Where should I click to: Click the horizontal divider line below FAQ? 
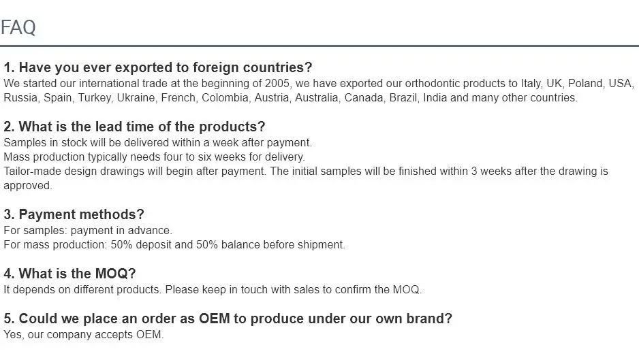[x=319, y=46]
